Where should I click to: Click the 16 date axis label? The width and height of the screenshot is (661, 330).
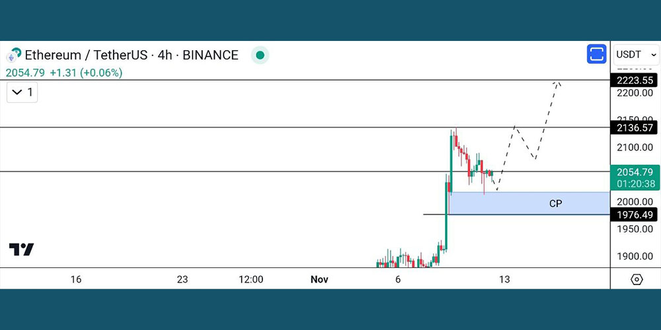[x=76, y=279]
